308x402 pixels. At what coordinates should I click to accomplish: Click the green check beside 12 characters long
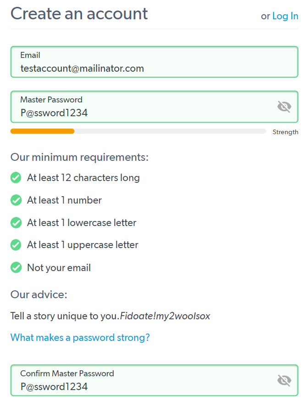coord(16,178)
